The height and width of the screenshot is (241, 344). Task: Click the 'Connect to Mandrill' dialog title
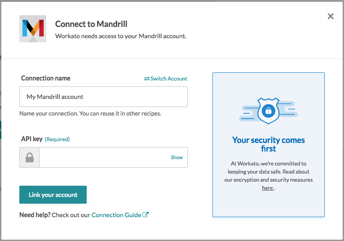[x=91, y=24]
